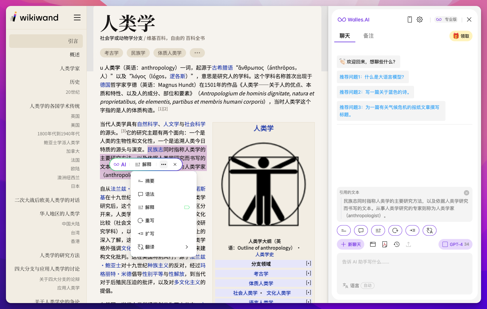Click the Vitruvian man infobox image
This screenshot has height=309, width=487.
[x=264, y=184]
